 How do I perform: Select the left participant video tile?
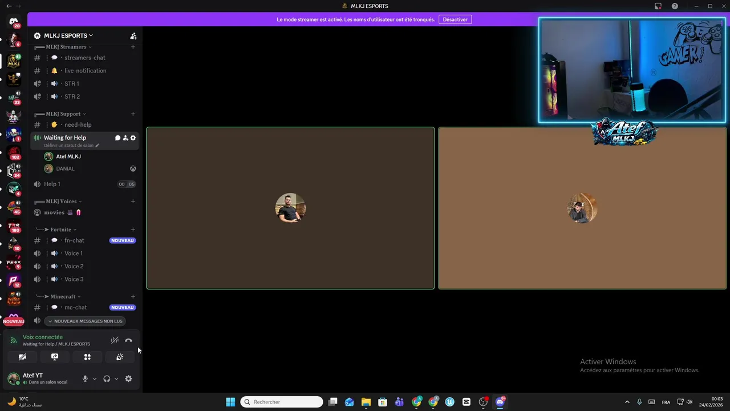pyautogui.click(x=290, y=208)
